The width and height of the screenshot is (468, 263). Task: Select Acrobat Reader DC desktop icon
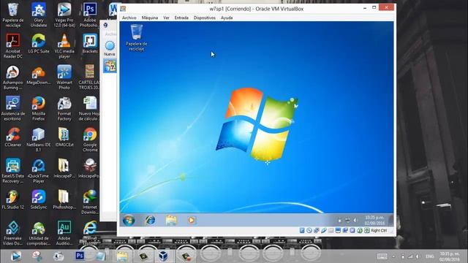(x=13, y=46)
